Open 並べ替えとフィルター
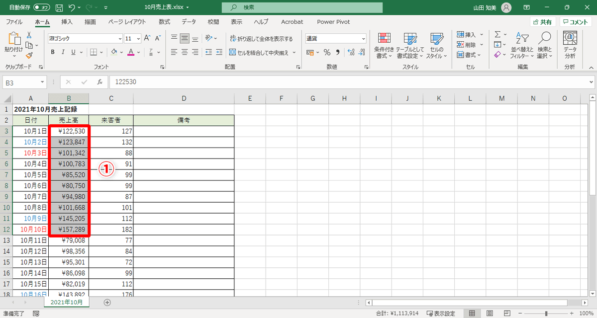Viewport: 597px width, 318px height. [521, 46]
